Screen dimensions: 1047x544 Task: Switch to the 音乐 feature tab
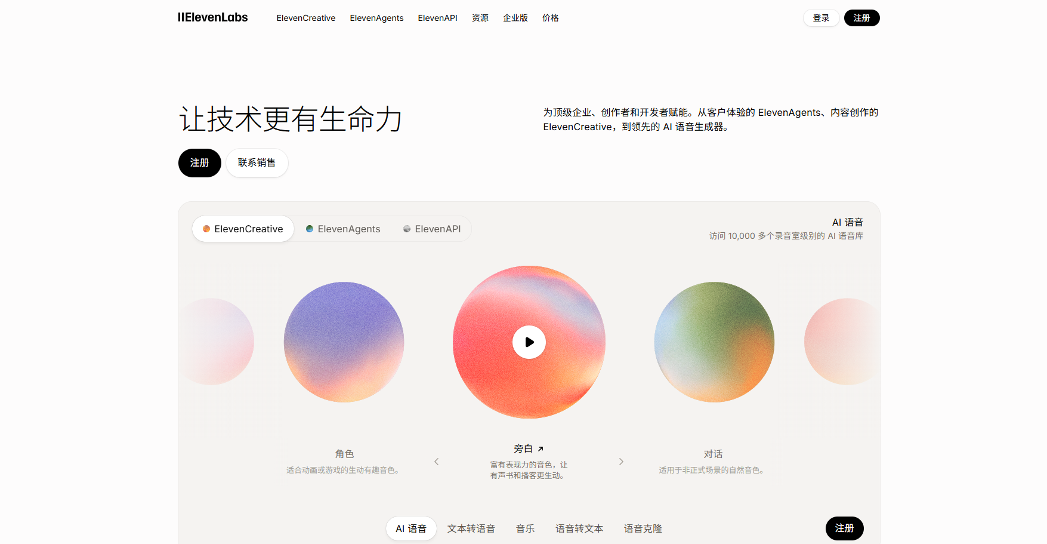click(x=526, y=528)
